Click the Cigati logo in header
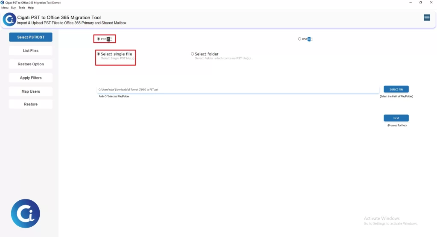This screenshot has height=237, width=437. point(9,20)
